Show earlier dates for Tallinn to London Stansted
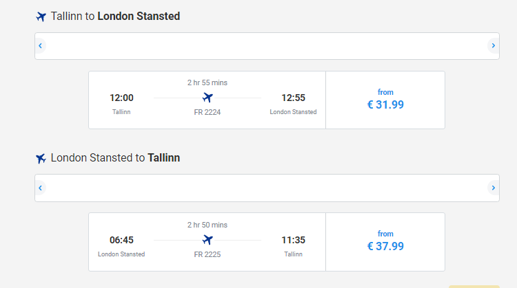 [40, 45]
